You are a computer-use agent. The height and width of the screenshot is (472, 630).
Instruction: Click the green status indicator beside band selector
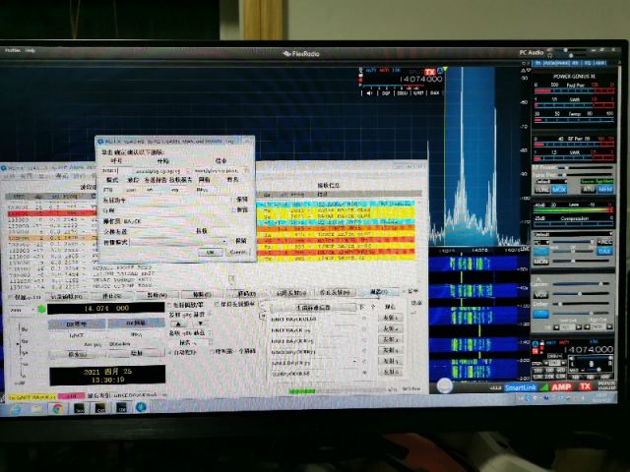(40, 309)
